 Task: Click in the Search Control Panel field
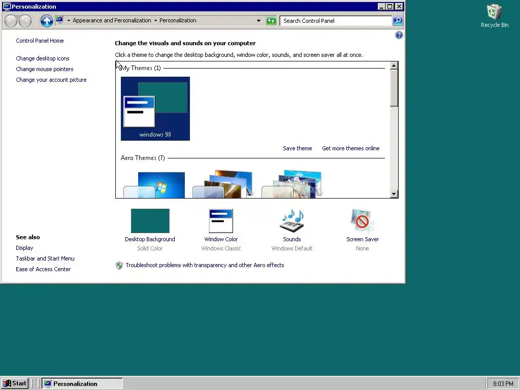pos(336,20)
